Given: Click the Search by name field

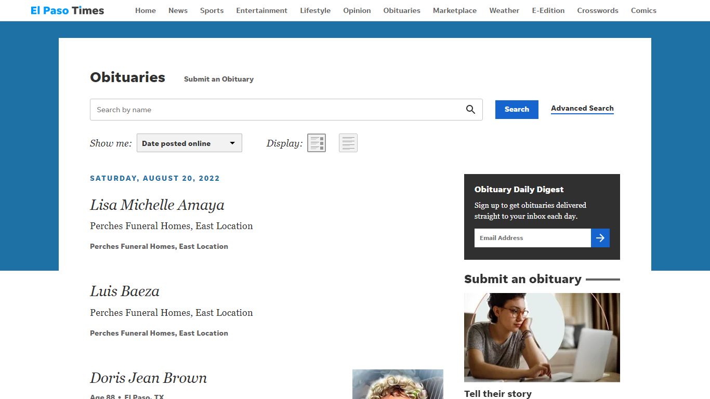Looking at the screenshot, I should [x=286, y=110].
